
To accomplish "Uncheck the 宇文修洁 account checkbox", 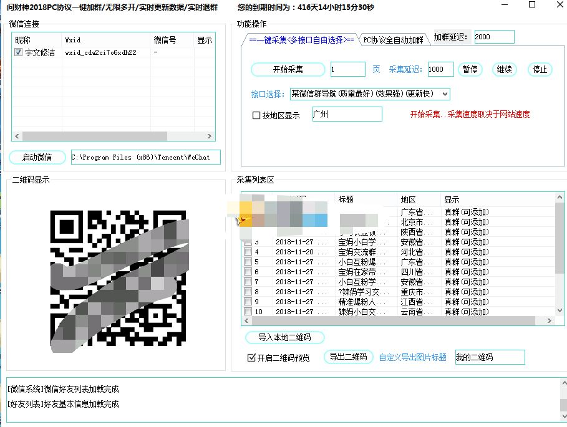I will coord(18,52).
